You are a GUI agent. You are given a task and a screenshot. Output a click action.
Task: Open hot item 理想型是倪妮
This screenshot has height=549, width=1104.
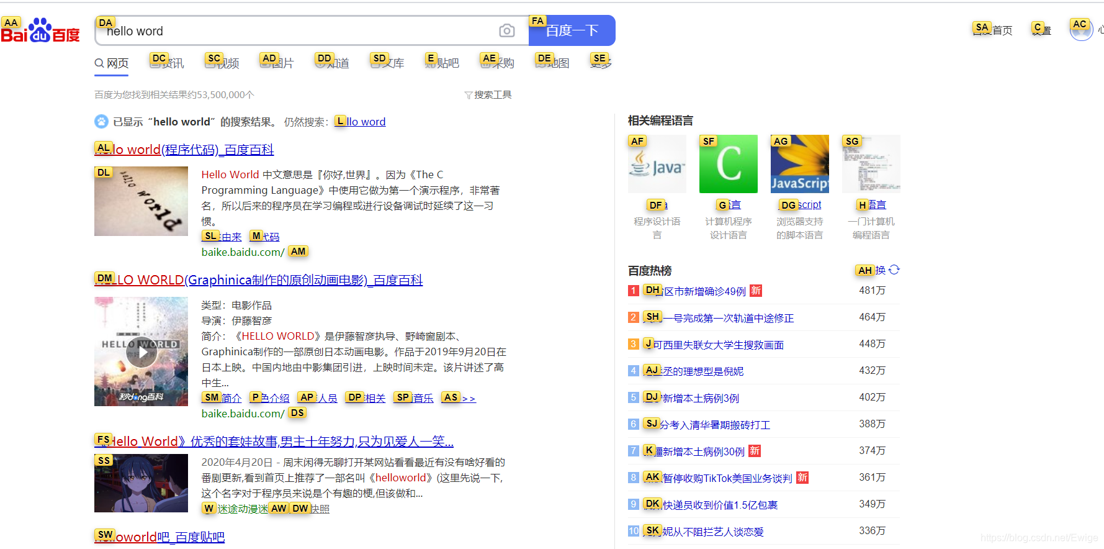[x=693, y=371]
